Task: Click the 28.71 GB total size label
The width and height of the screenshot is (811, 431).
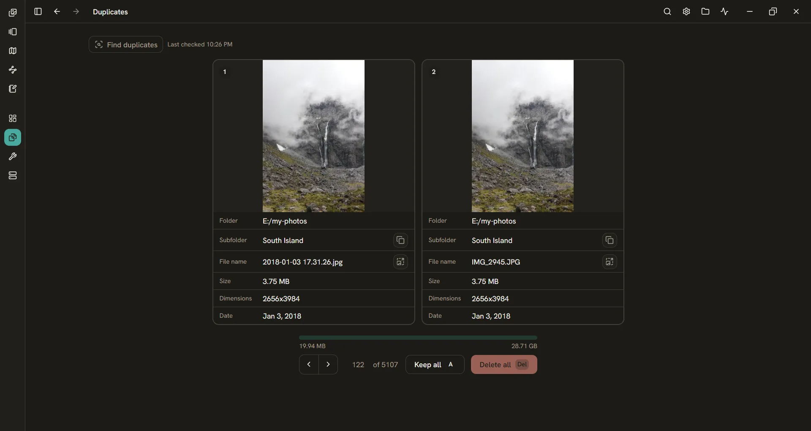Action: pyautogui.click(x=524, y=346)
